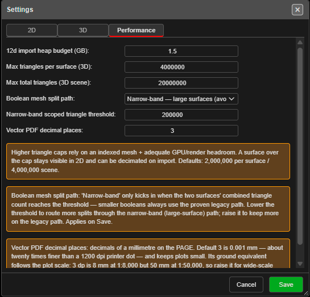Close the Settings dialog with X
Image resolution: width=310 pixels, height=297 pixels.
297,10
